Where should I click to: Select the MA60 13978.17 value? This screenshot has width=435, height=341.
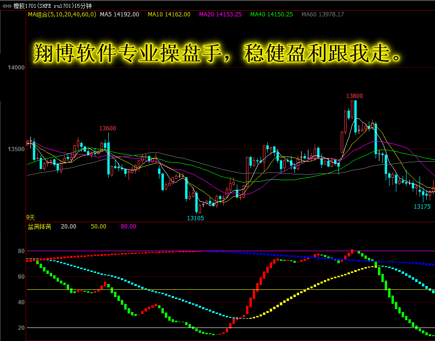(323, 14)
